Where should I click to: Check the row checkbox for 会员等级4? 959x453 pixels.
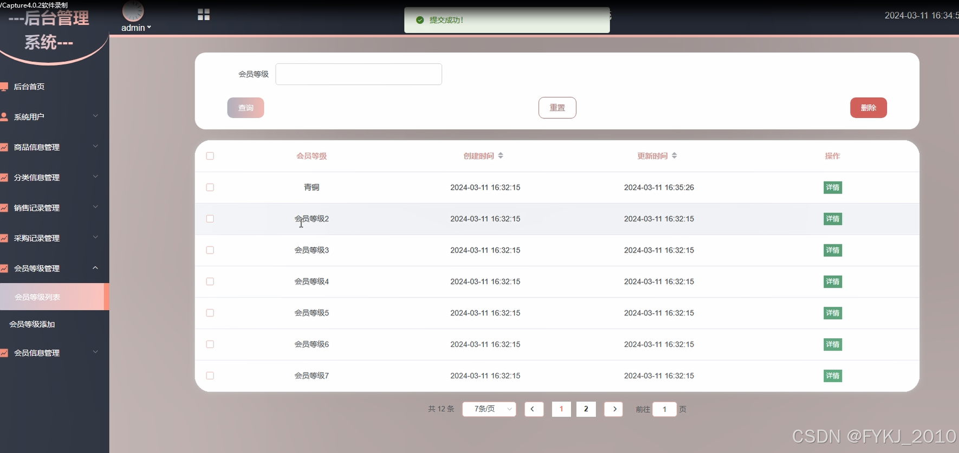click(210, 282)
